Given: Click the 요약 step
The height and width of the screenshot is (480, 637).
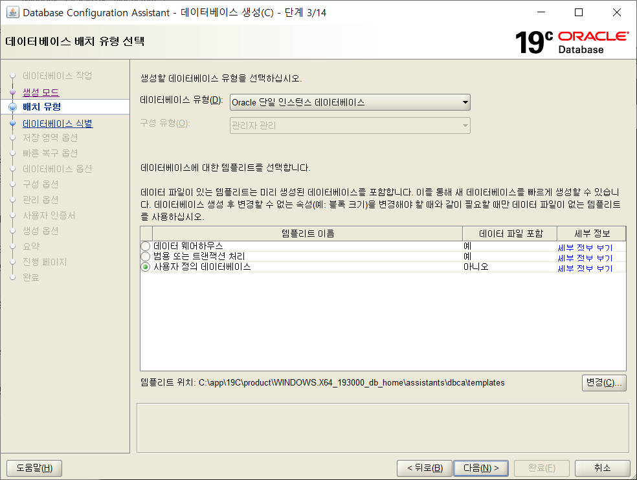Looking at the screenshot, I should 31,246.
